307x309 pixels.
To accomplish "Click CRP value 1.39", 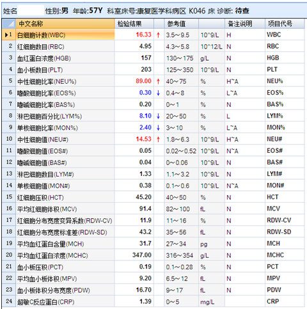I will [145, 301].
